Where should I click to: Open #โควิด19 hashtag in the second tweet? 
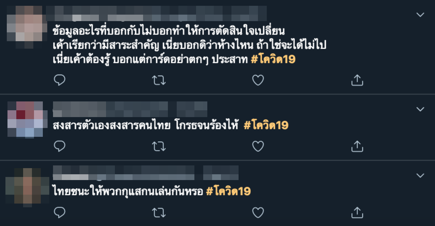pos(266,126)
